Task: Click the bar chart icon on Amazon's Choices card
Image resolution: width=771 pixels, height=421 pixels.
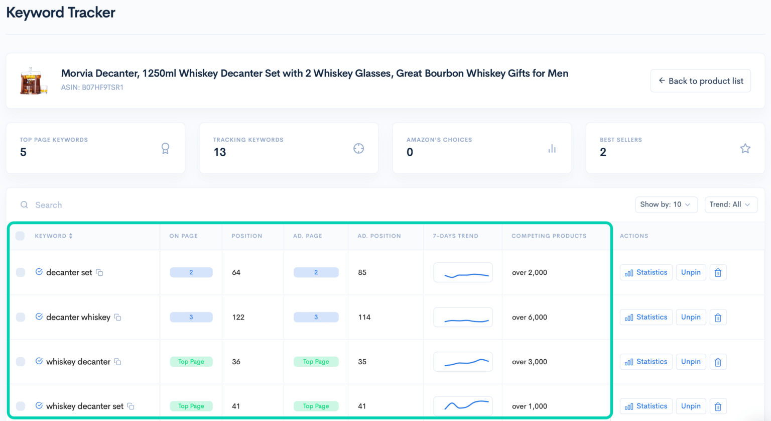Action: click(552, 148)
